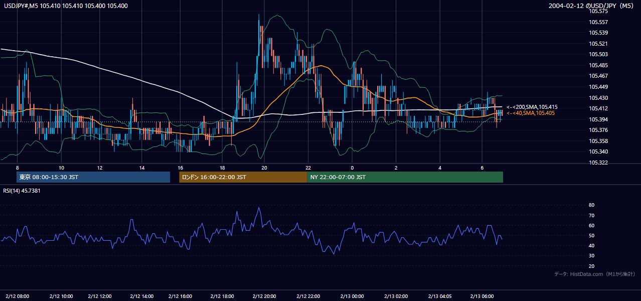This screenshot has height=301, width=641.
Task: Click the bottom date label 2/12 22:00
Action: tap(308, 296)
